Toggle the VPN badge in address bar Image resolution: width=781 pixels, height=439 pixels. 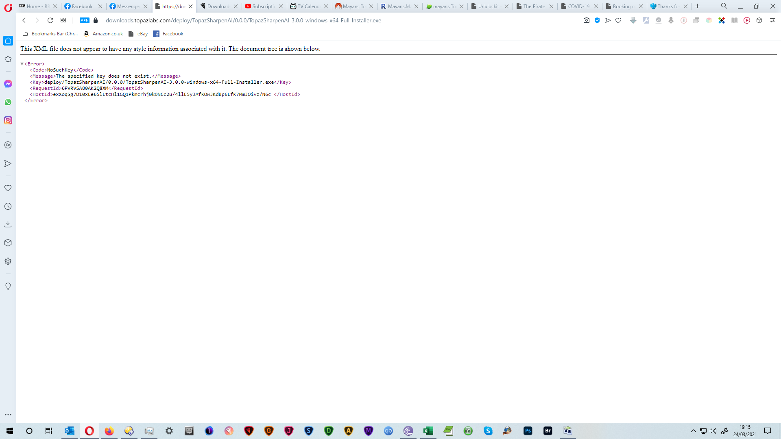coord(85,20)
